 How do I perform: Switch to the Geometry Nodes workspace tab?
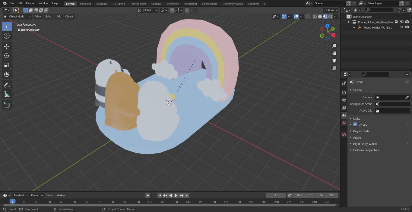click(233, 4)
